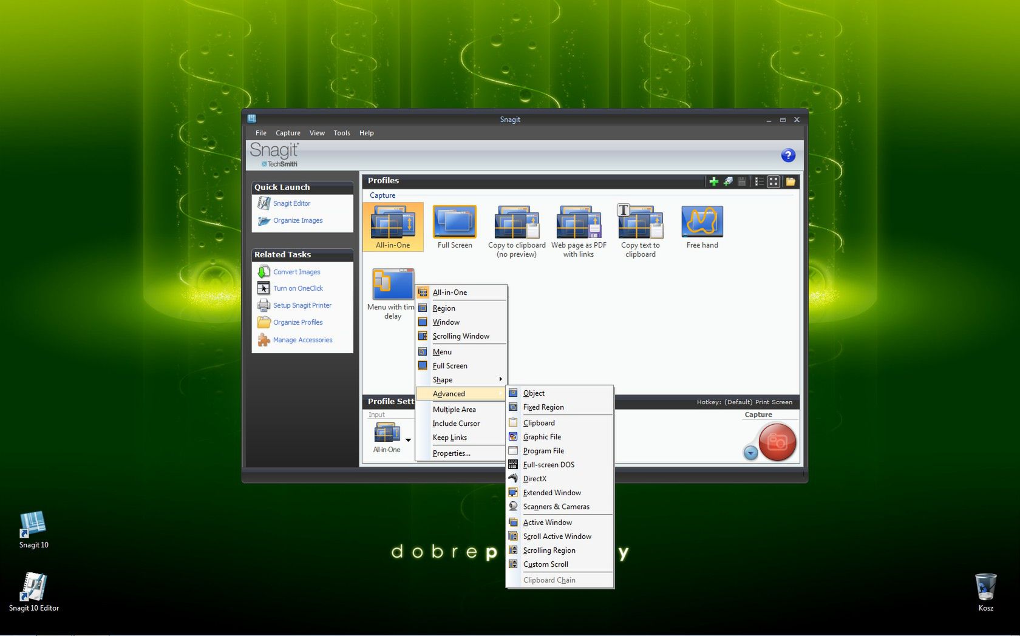Click Organize Profiles task
This screenshot has height=636, width=1020.
pyautogui.click(x=297, y=322)
